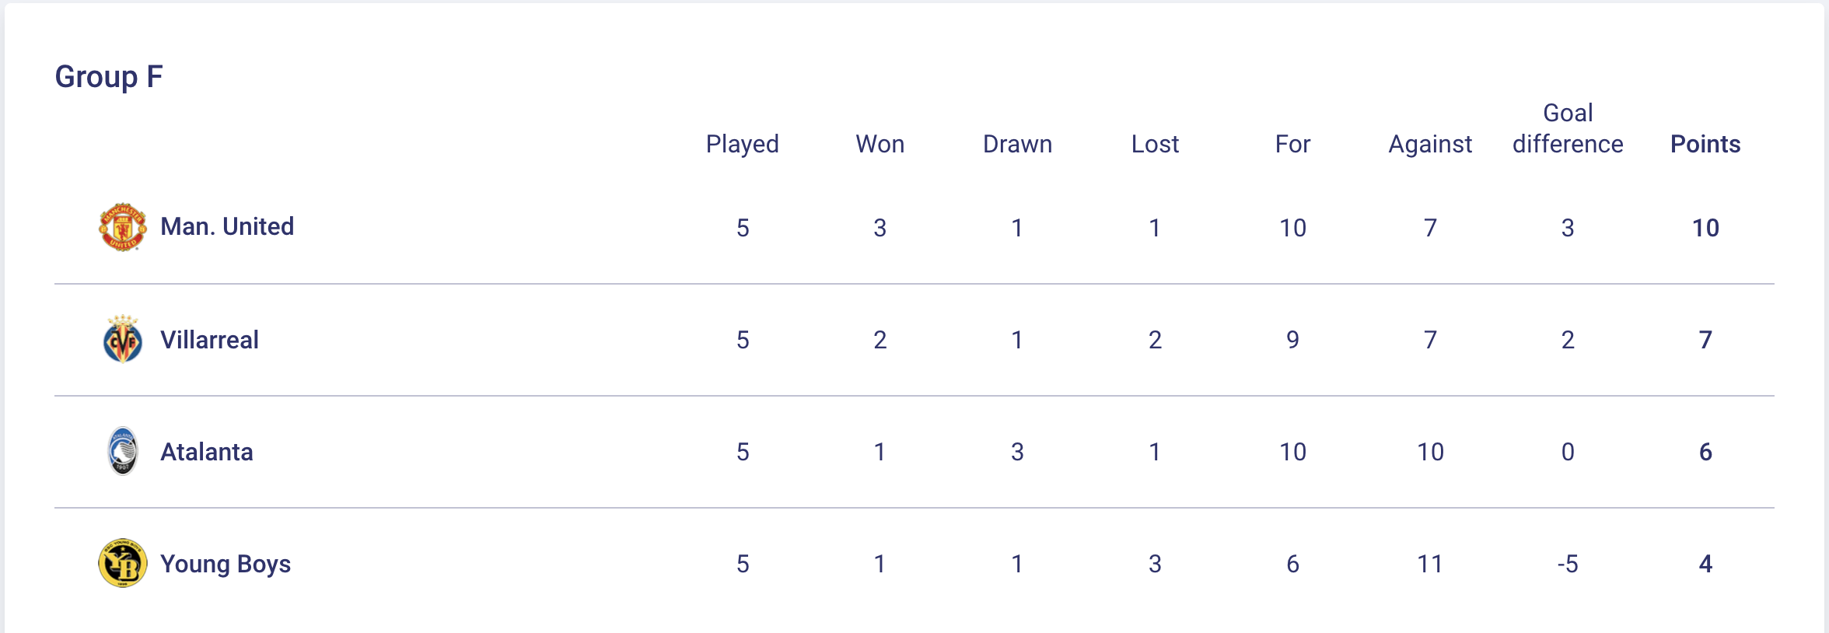
Task: Click the Manchester United club crest
Action: (x=123, y=227)
